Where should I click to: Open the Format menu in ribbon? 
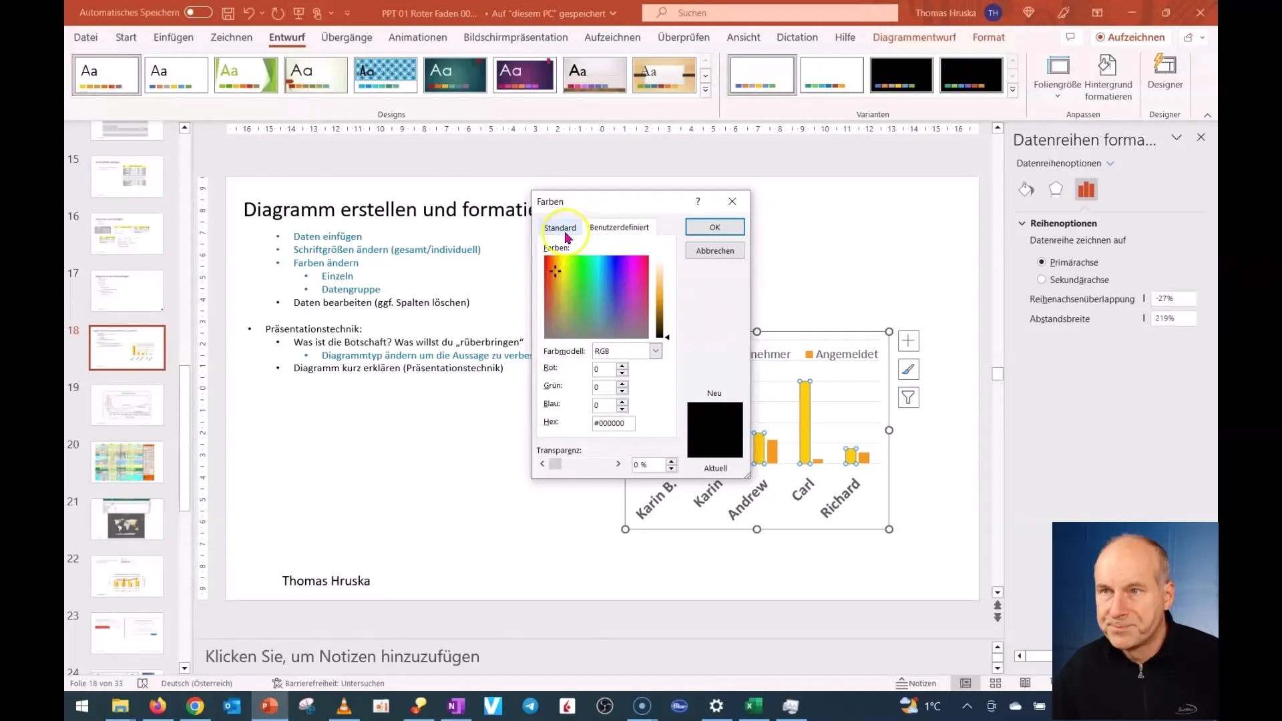(x=990, y=37)
